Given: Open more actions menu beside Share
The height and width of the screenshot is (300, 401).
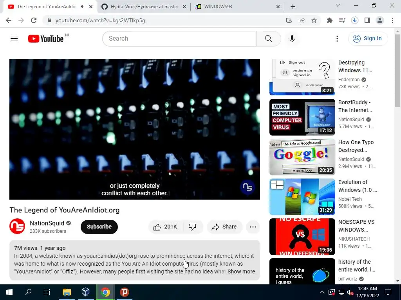Looking at the screenshot, I should click(253, 227).
